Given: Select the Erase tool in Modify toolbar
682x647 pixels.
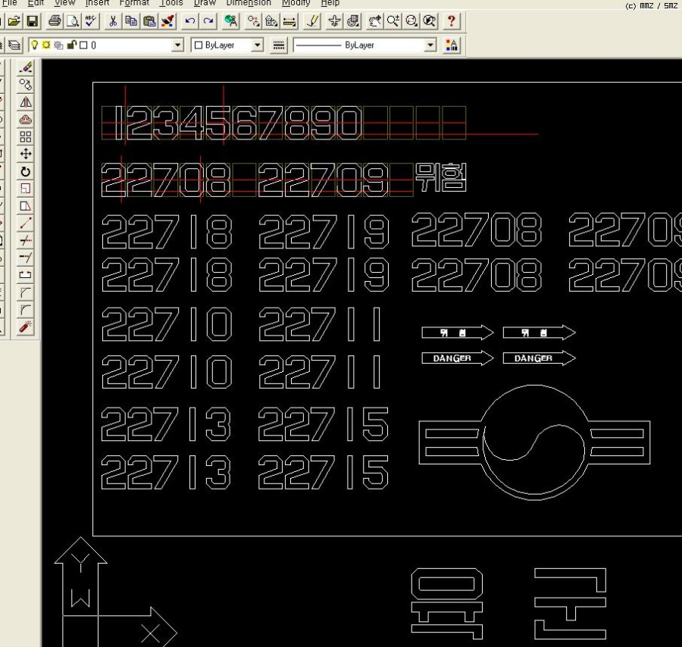Looking at the screenshot, I should (x=26, y=67).
